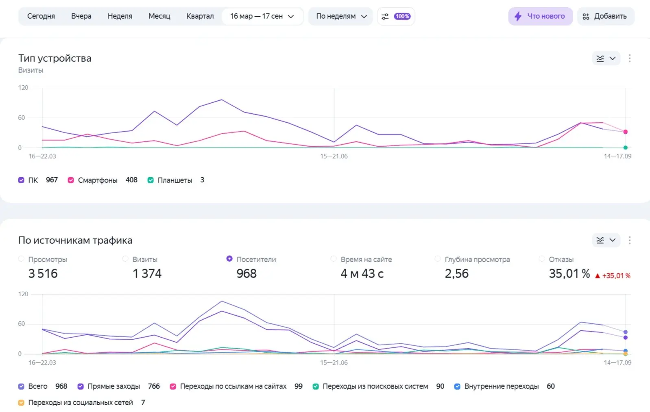Toggle the Прямые заходы series checkbox
650x412 pixels.
click(x=81, y=386)
